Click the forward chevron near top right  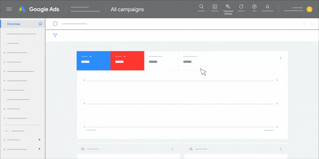pos(312,24)
